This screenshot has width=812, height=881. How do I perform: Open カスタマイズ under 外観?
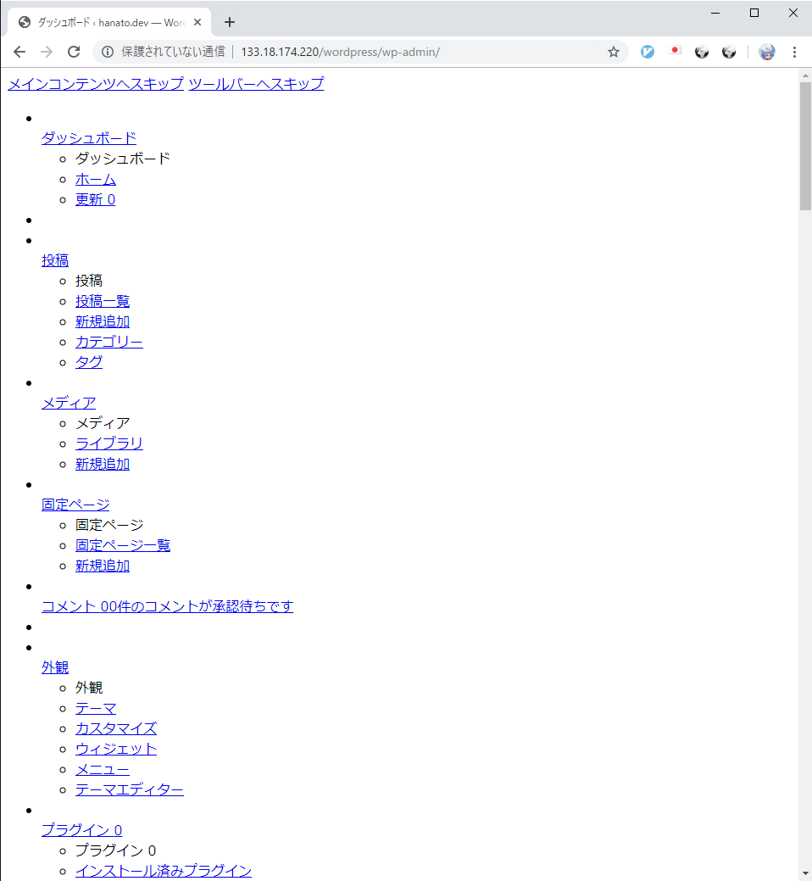[x=115, y=728]
